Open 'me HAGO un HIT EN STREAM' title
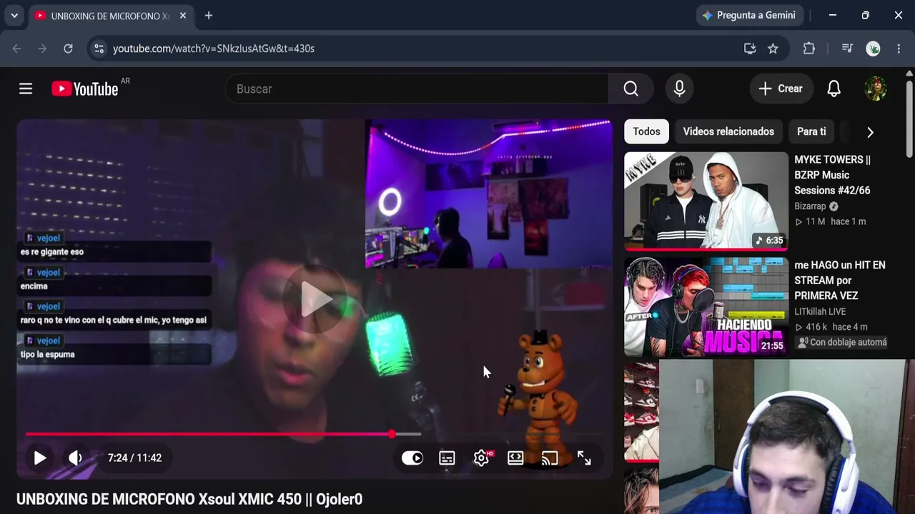The image size is (915, 514). (x=840, y=281)
